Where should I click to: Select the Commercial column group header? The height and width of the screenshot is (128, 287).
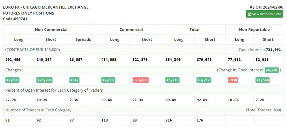point(131,29)
